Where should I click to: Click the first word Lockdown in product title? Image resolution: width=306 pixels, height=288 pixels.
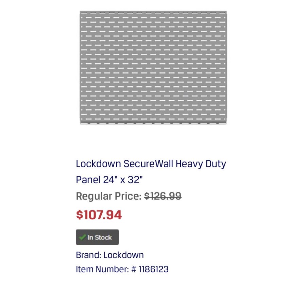(98, 164)
